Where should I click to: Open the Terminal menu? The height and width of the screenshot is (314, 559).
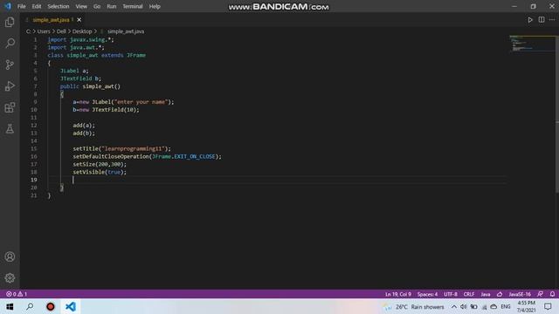tap(132, 6)
